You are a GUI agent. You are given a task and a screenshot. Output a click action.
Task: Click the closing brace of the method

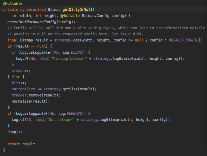[4, 150]
